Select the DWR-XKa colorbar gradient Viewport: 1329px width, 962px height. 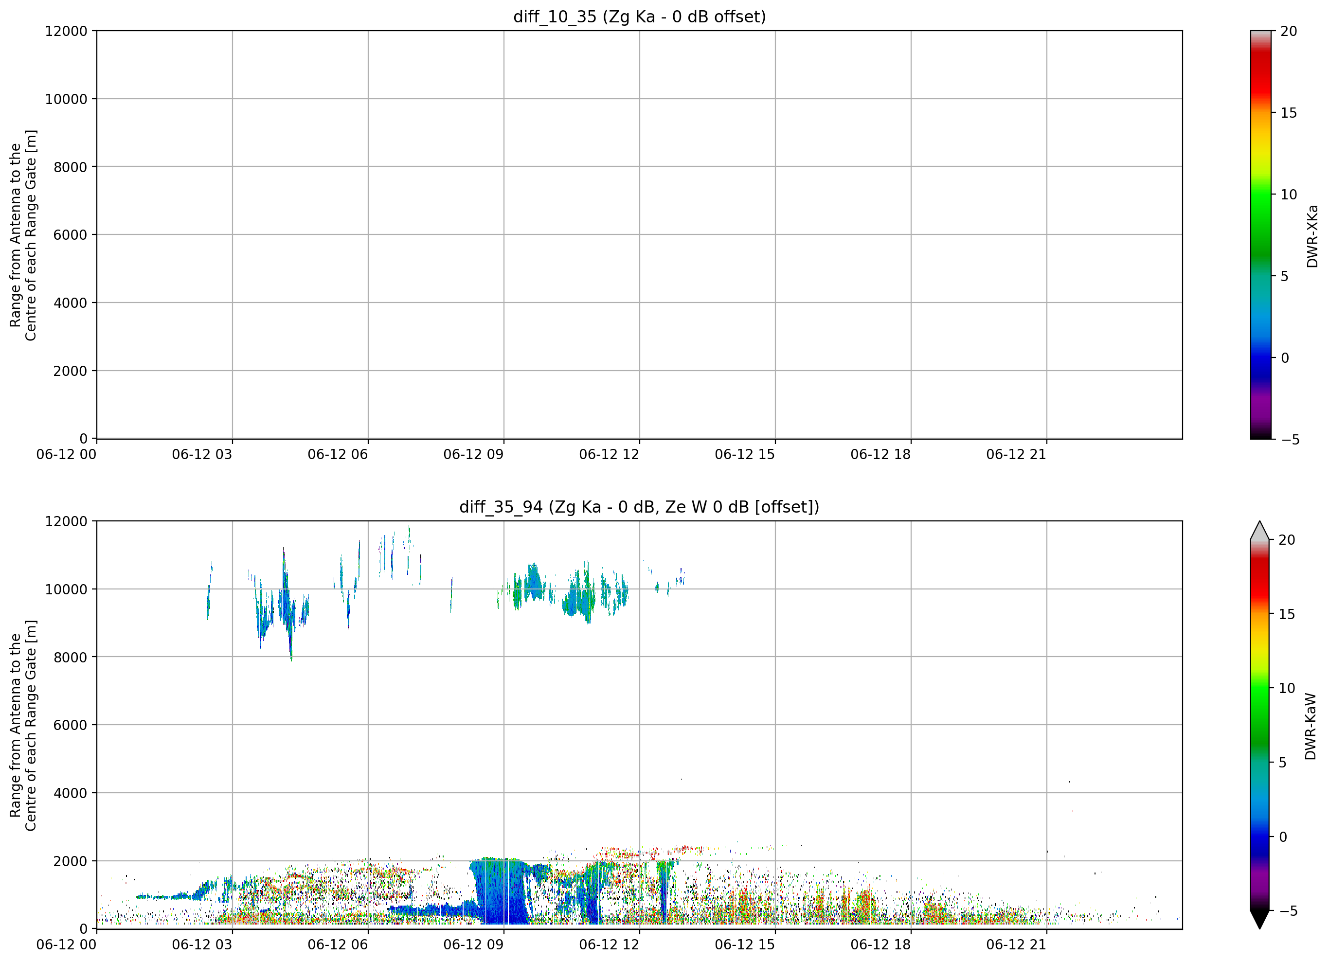(x=1260, y=234)
